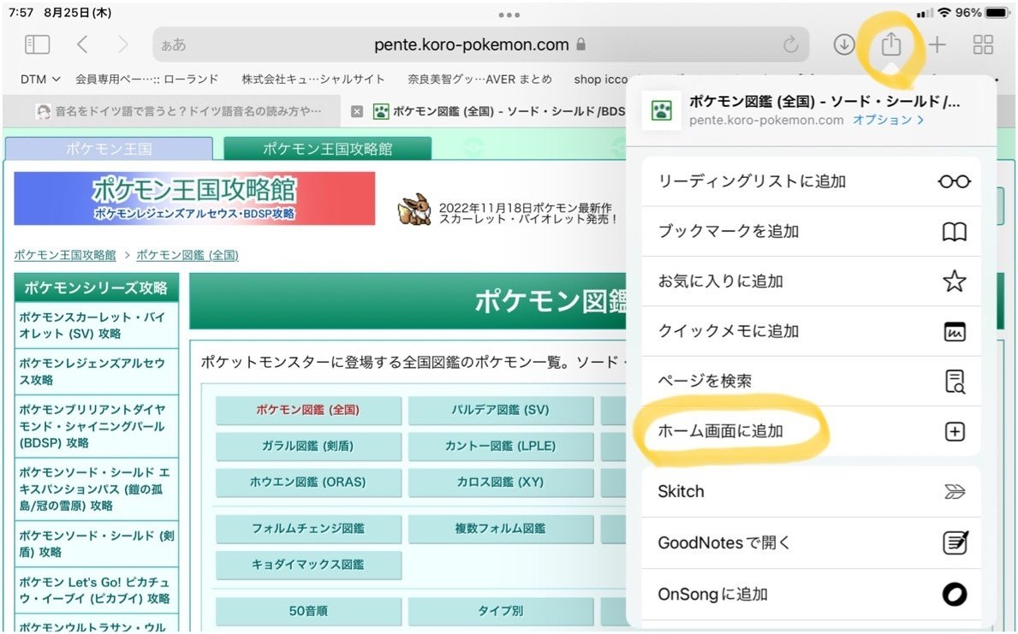Click the タイプ別 button

pyautogui.click(x=501, y=611)
